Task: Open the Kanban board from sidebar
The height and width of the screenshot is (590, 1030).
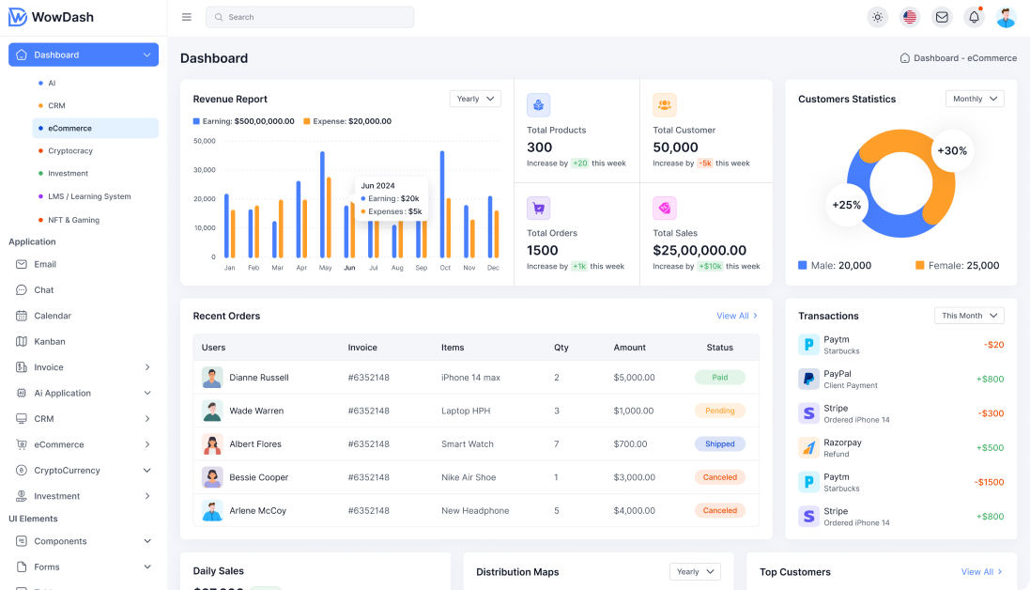Action: tap(49, 341)
